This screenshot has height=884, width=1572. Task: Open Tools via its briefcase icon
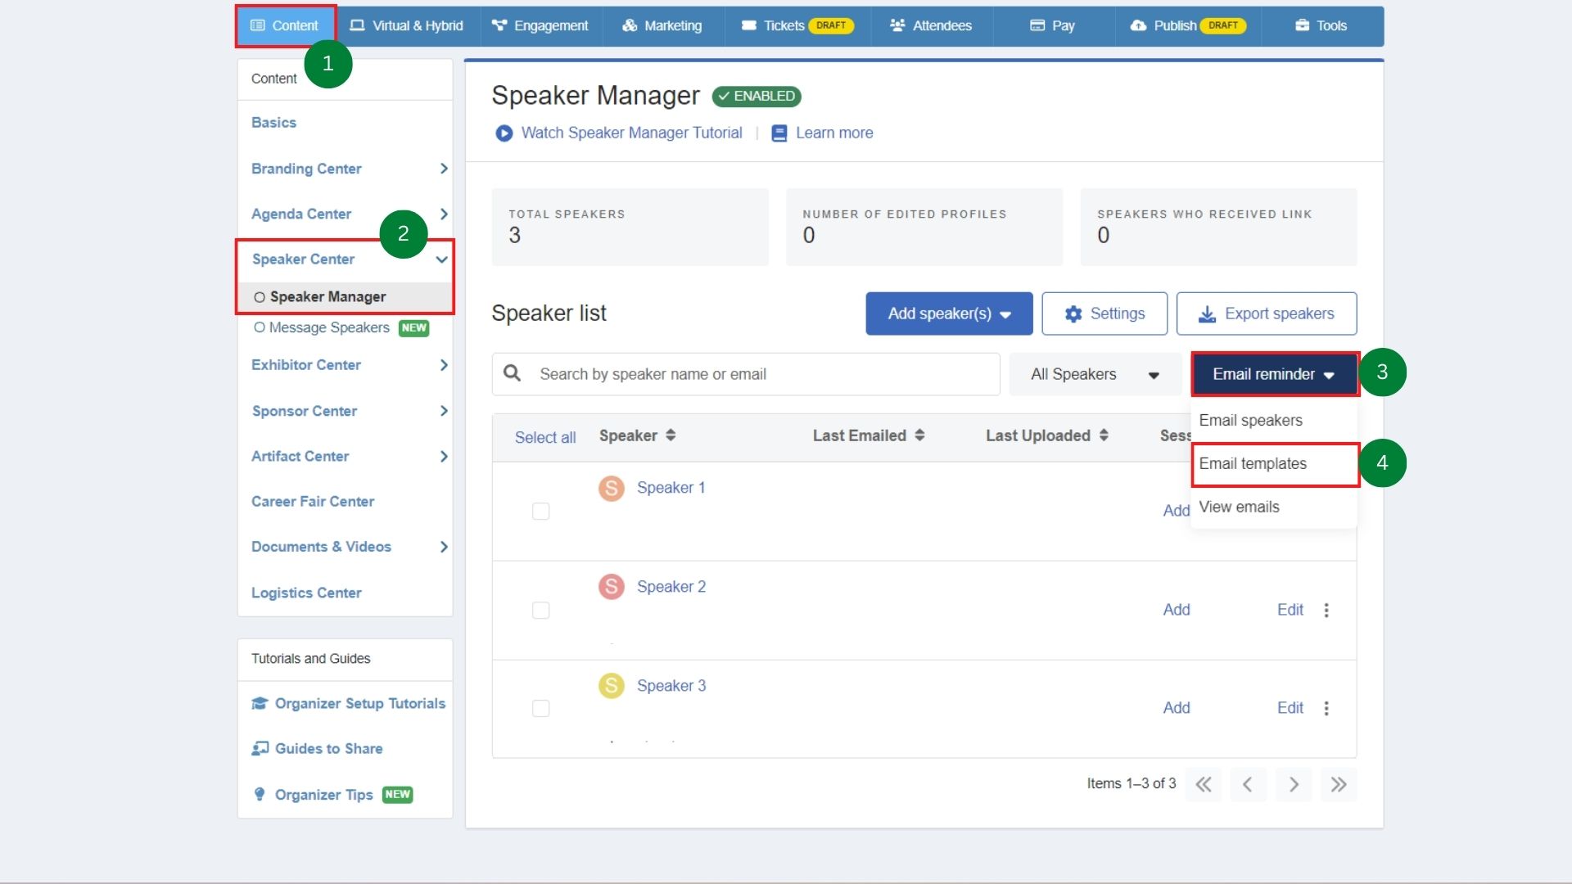[x=1302, y=25]
